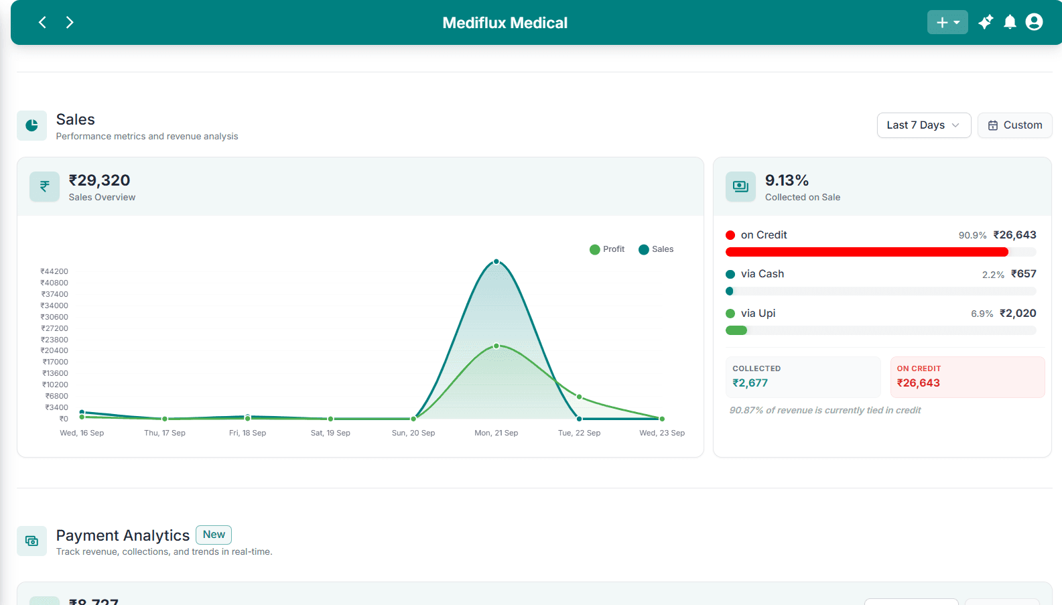Click the ₹657 via Cash amount

pyautogui.click(x=1024, y=274)
